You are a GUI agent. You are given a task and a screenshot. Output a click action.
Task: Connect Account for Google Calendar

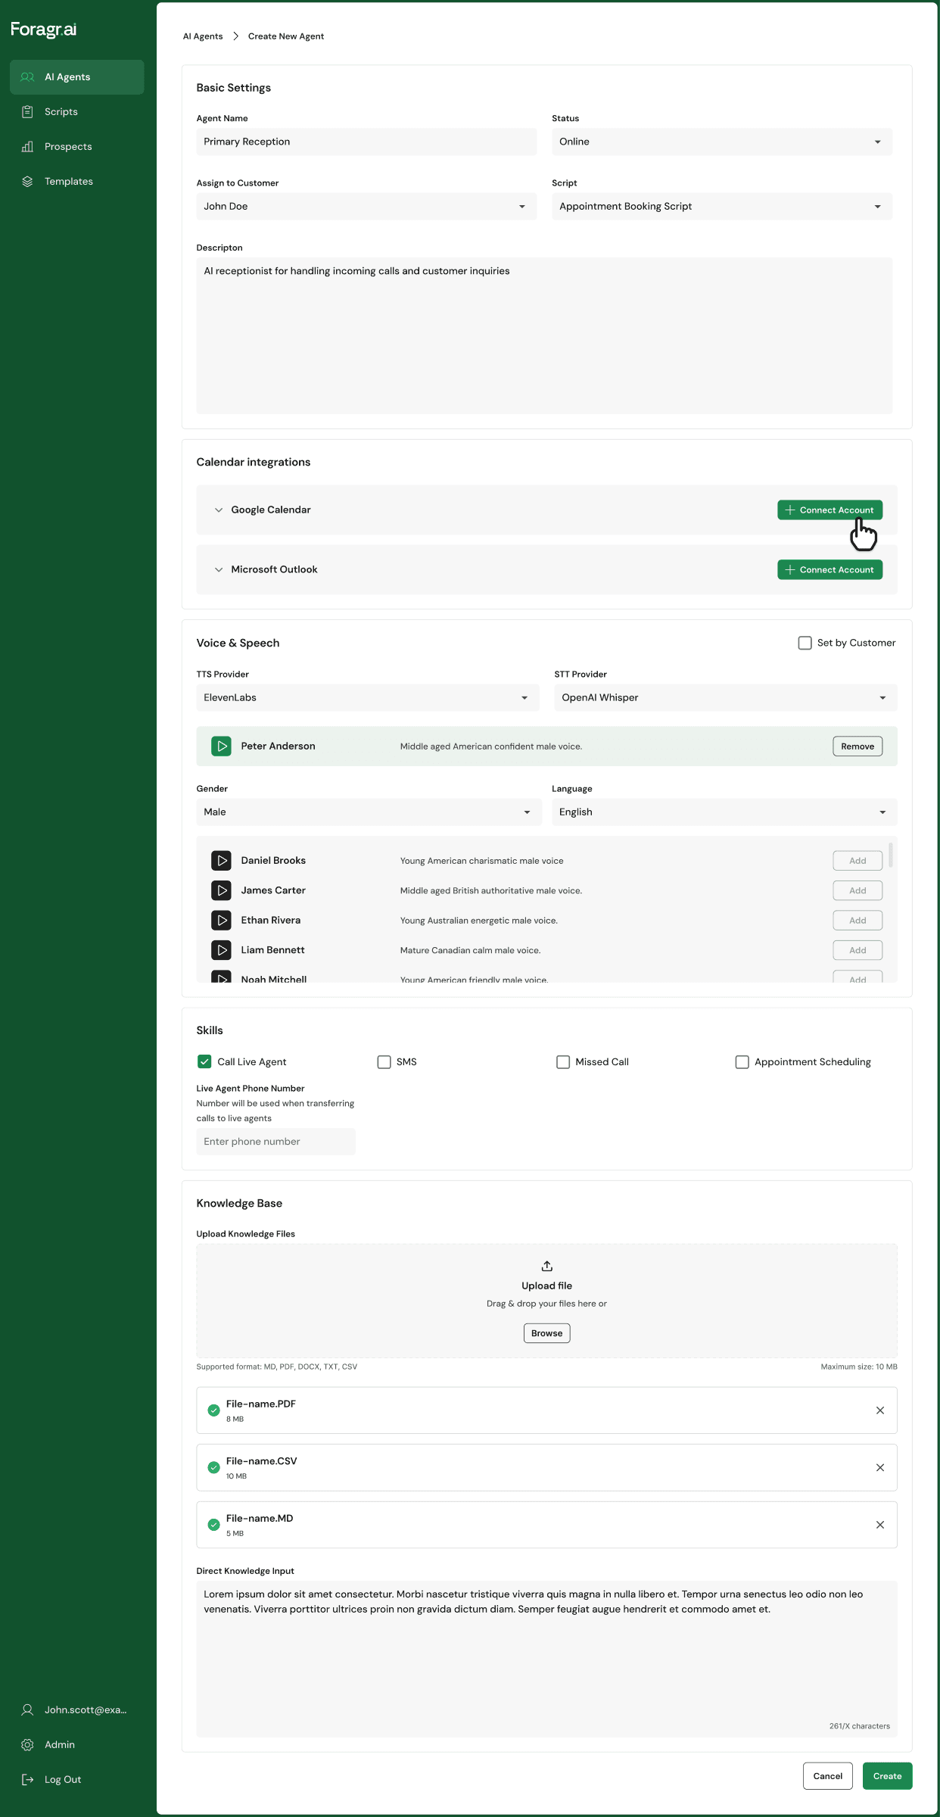coord(830,510)
